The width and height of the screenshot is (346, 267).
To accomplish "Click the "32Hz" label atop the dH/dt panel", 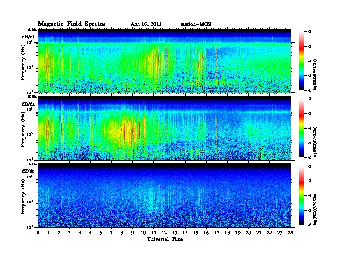I will click(x=32, y=29).
